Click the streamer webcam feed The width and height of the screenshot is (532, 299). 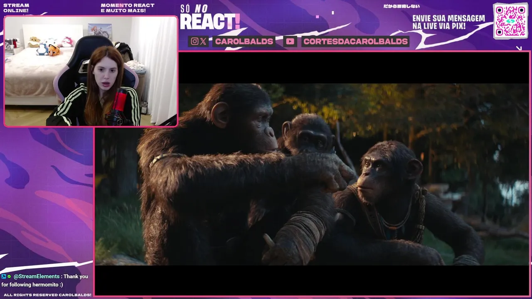click(91, 71)
